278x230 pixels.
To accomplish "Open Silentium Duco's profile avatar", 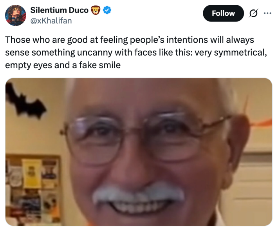I will click(16, 15).
